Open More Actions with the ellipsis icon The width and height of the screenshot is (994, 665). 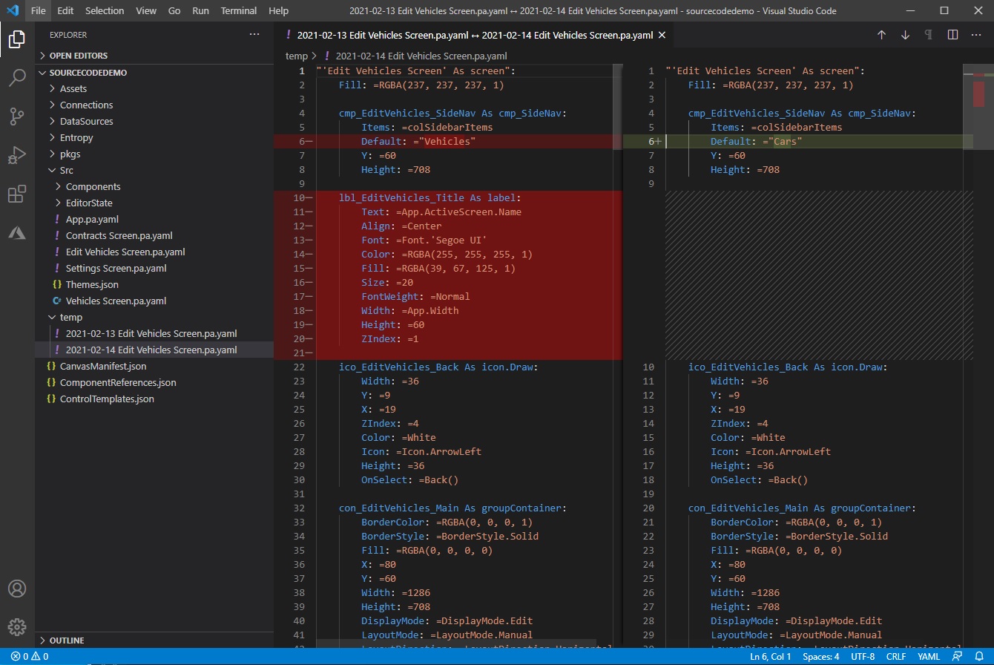click(x=976, y=34)
